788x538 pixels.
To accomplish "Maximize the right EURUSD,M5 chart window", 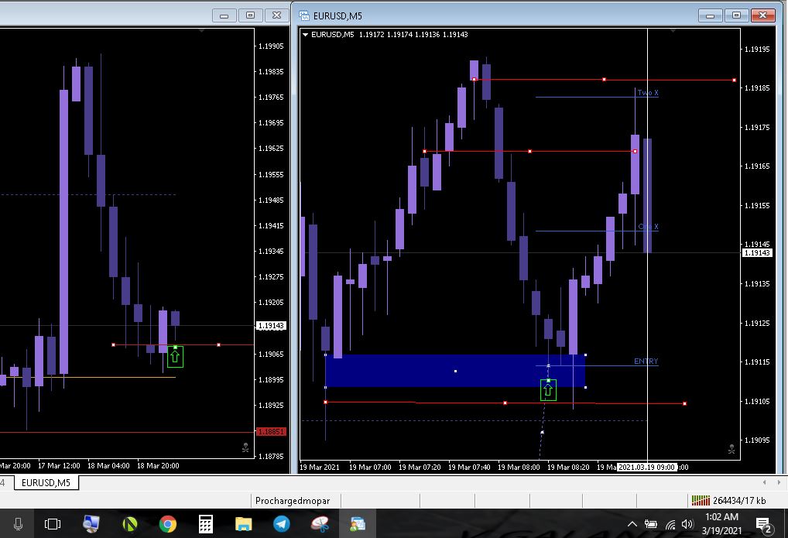I will (x=736, y=15).
